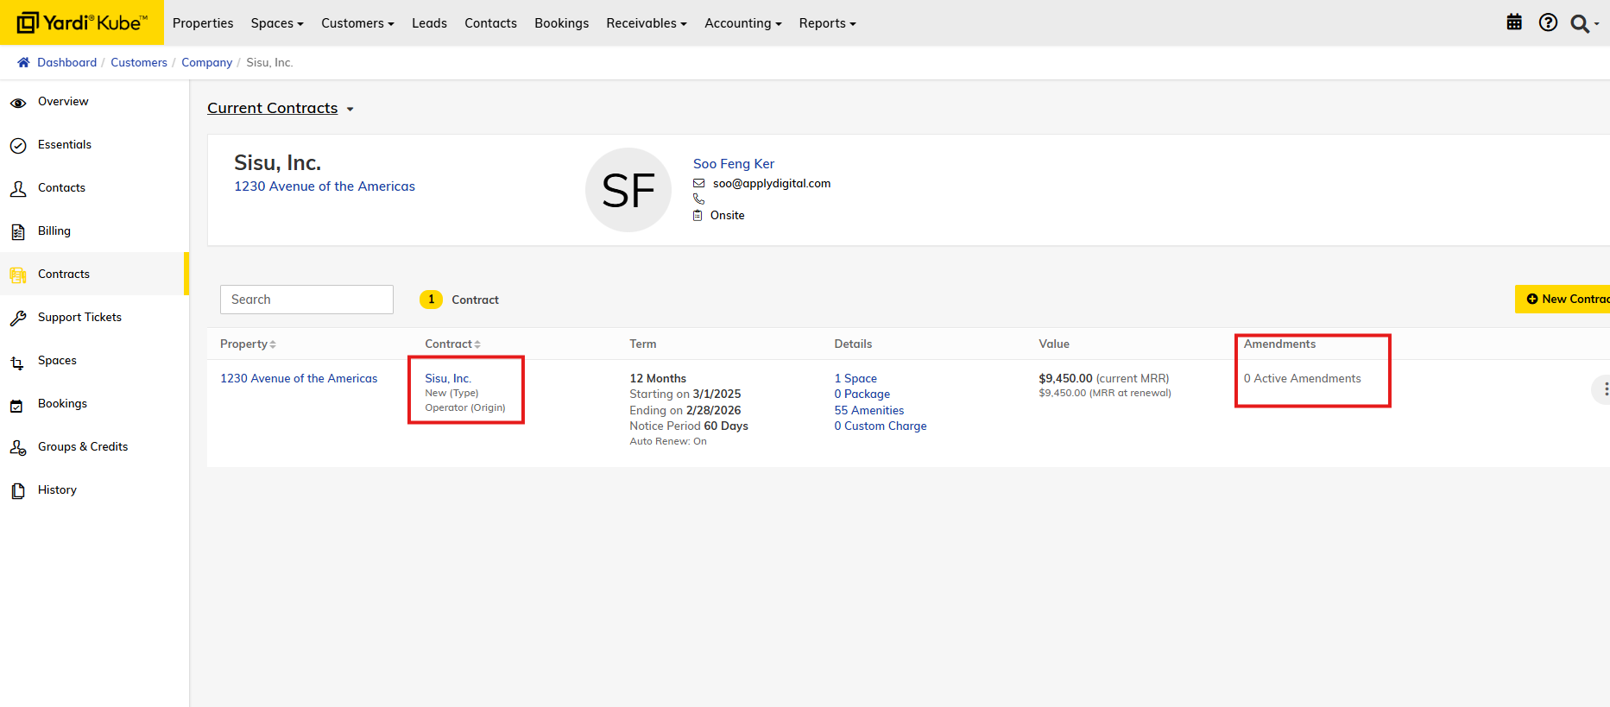
Task: Open the Soo Feng Ker contact link
Action: pyautogui.click(x=733, y=163)
